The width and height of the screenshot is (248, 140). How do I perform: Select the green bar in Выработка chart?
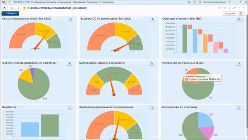[50, 125]
